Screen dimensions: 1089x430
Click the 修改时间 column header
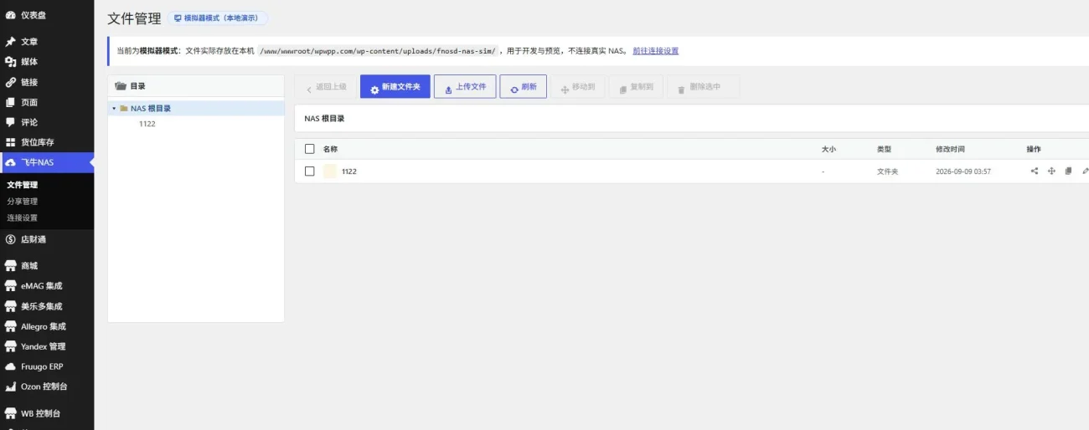[950, 149]
